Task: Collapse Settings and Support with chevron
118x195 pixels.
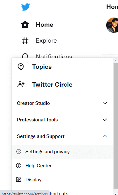Action: (x=105, y=136)
